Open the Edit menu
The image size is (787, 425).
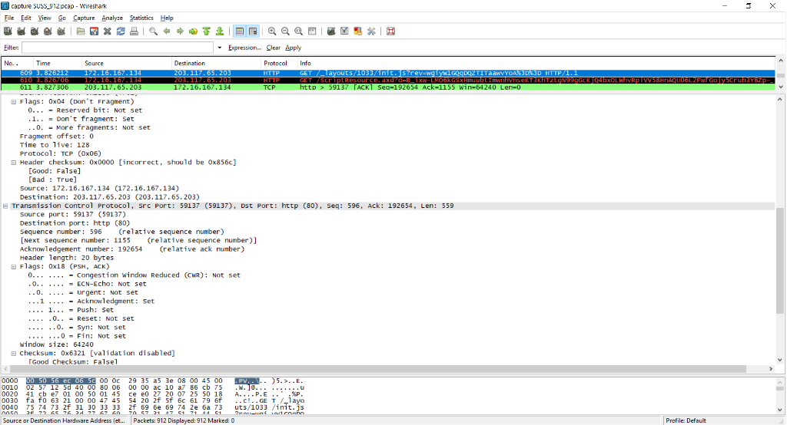click(x=26, y=18)
